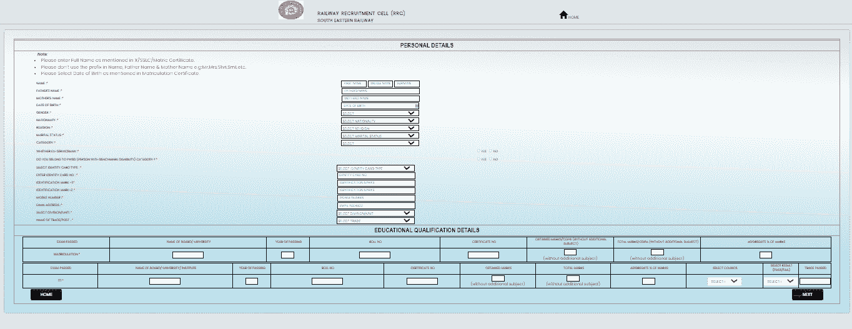Click the Email Address input field
Image resolution: width=852 pixels, height=329 pixels.
[x=375, y=205]
